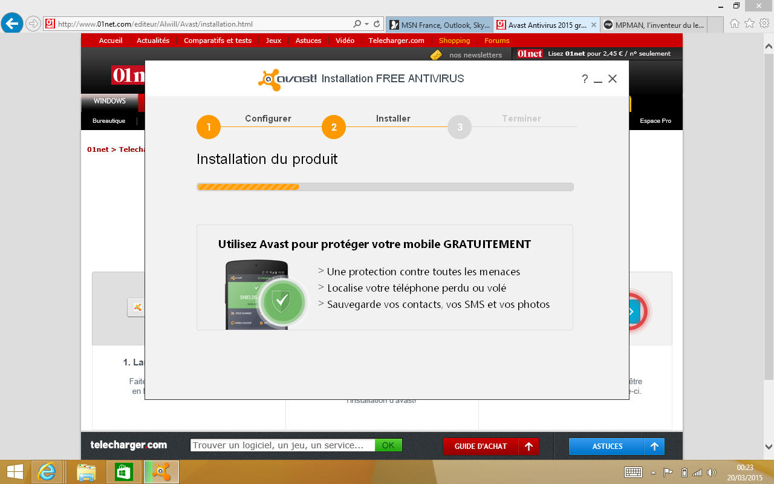This screenshot has width=774, height=484.
Task: Close the Avast installer window
Action: [613, 79]
